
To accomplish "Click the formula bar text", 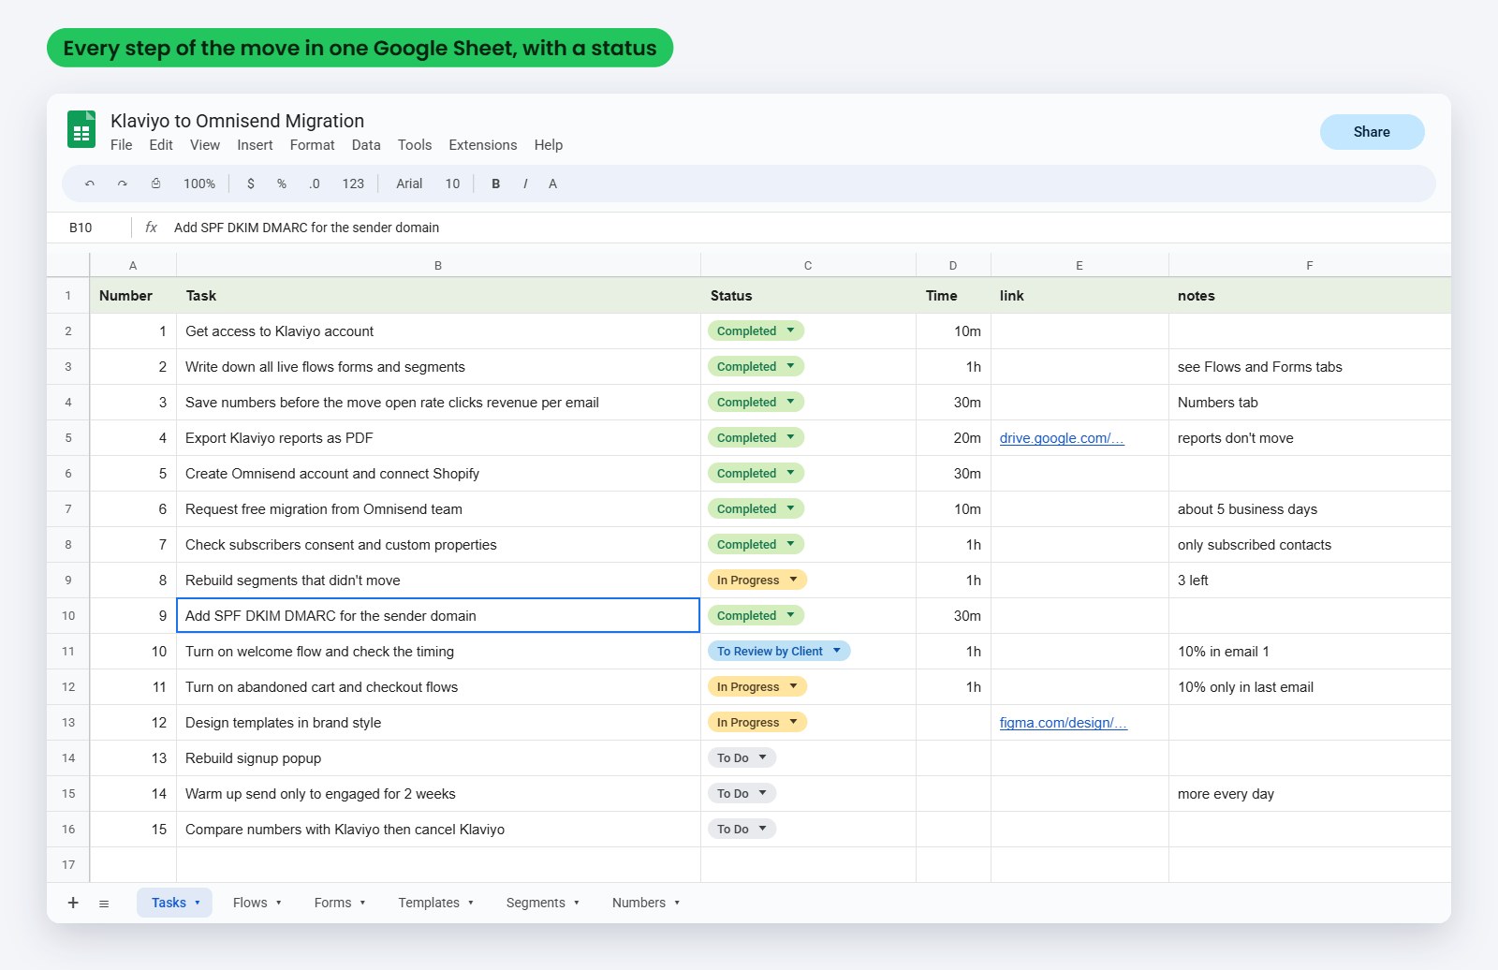I will [306, 228].
